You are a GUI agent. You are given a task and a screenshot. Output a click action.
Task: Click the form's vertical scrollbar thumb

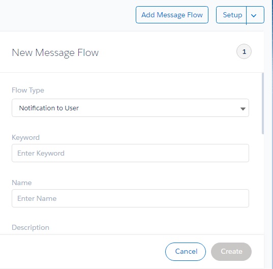[263, 104]
